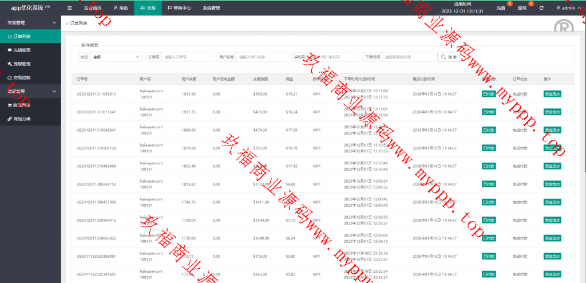586x283 pixels.
Task: Collapse the 商品管理 sidebar group
Action: (x=54, y=91)
